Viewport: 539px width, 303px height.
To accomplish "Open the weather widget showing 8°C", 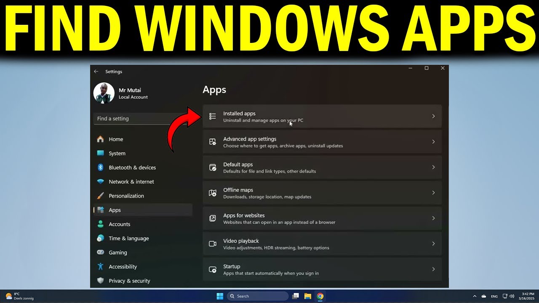I will pyautogui.click(x=19, y=296).
